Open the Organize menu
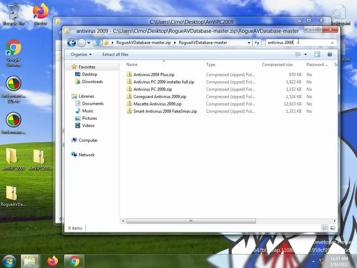The image size is (357, 268). tap(81, 54)
